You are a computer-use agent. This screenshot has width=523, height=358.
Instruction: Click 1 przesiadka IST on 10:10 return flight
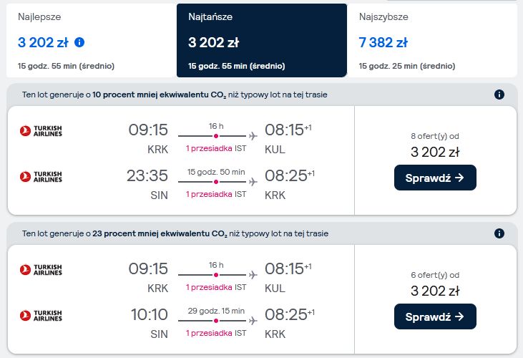pos(216,333)
